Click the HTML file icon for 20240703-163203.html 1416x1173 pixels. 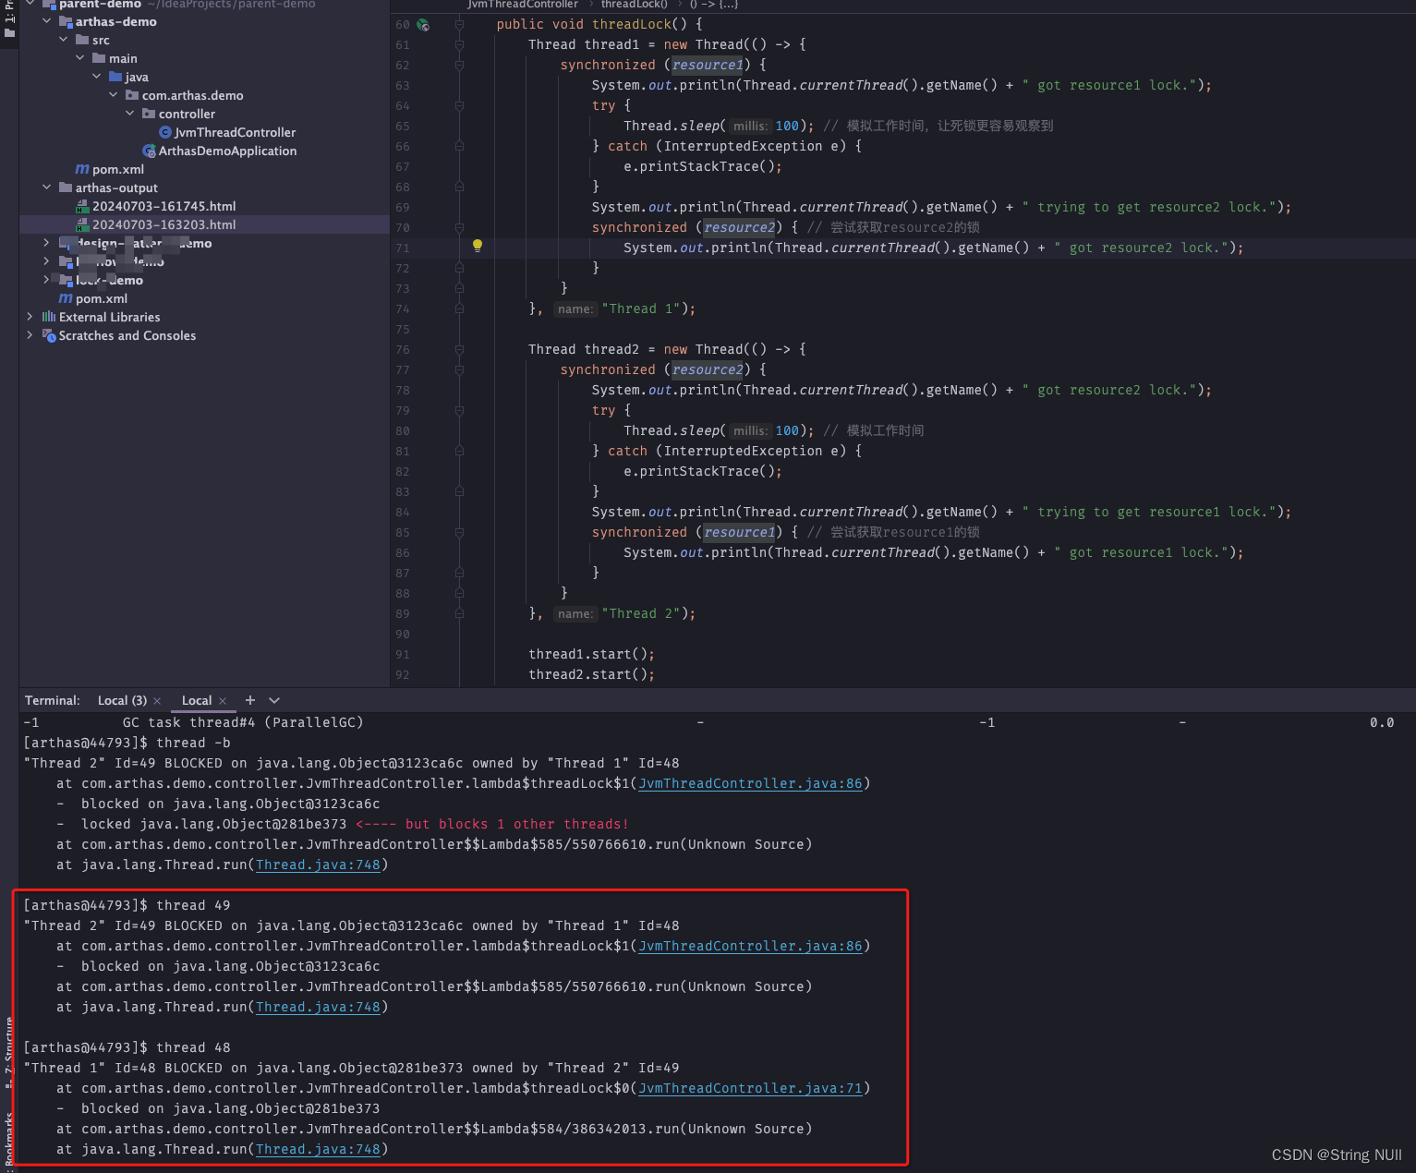click(82, 224)
